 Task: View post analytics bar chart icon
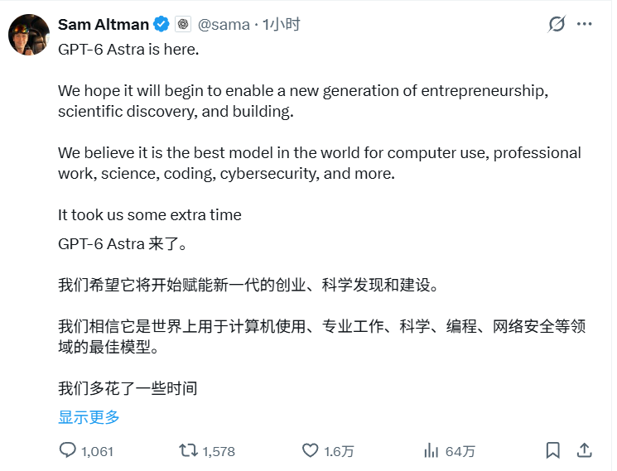(x=431, y=450)
